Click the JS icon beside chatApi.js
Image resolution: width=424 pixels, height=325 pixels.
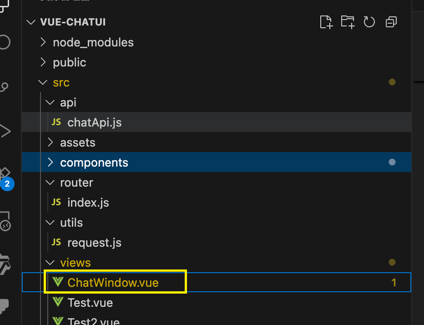(x=56, y=122)
